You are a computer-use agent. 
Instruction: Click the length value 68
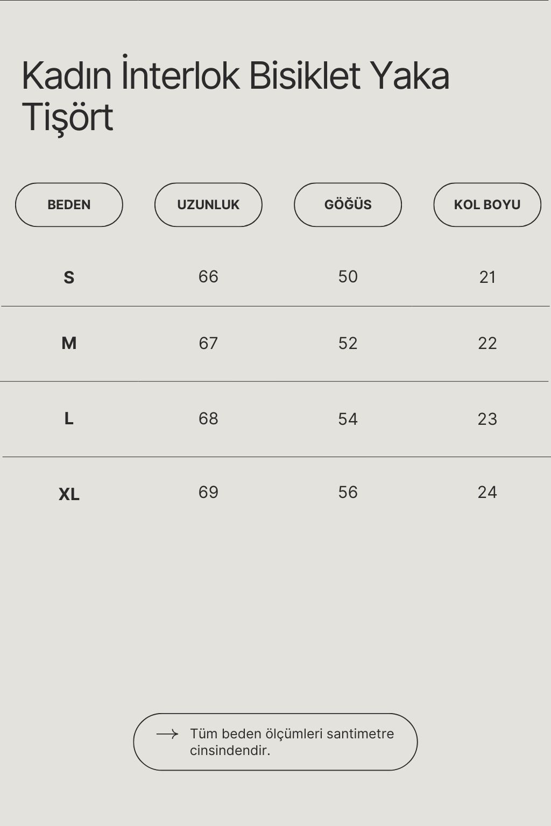click(x=208, y=418)
